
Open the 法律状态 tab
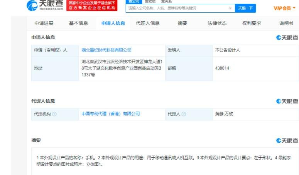217,23
